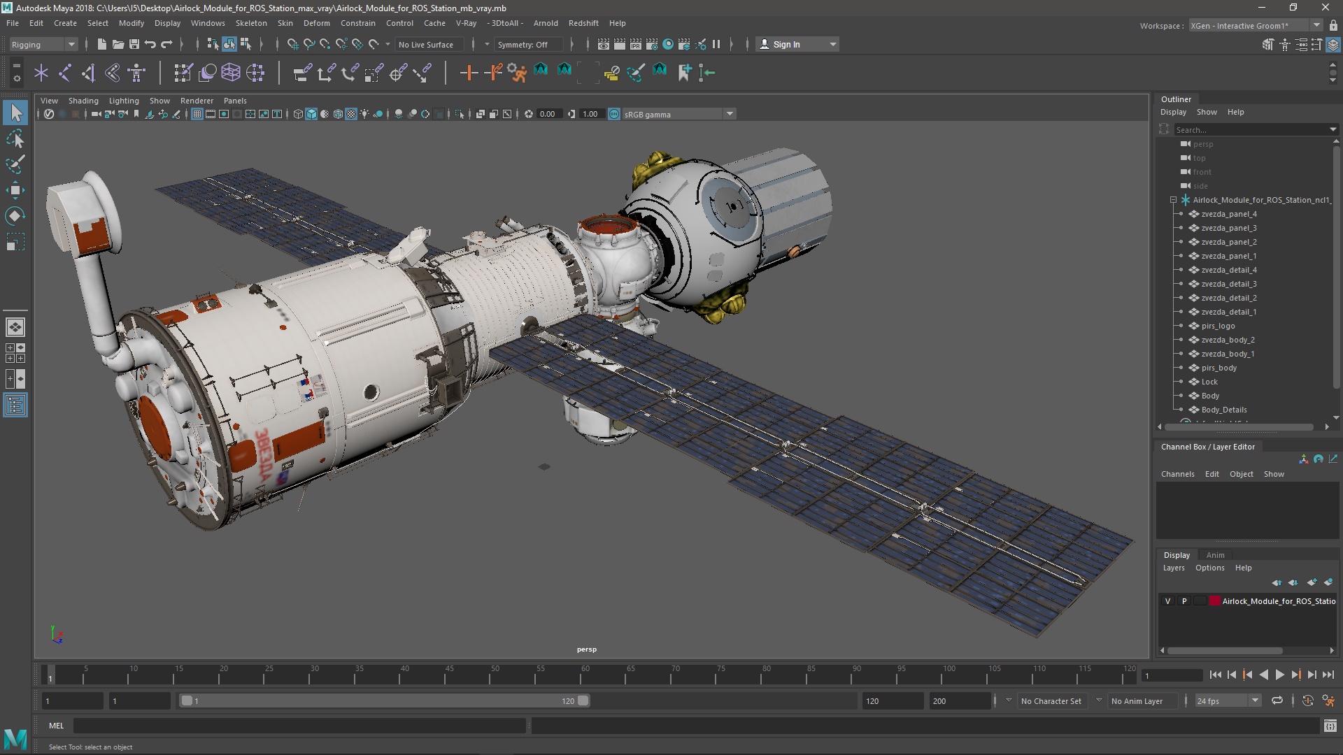Click the red layer color swatch
Viewport: 1343px width, 755px height.
point(1215,601)
